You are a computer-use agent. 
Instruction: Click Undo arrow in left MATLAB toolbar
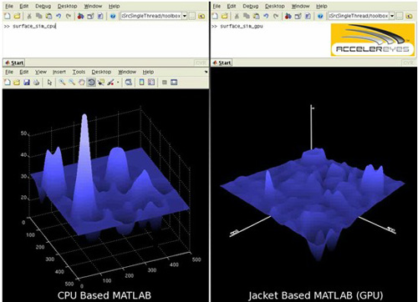pyautogui.click(x=59, y=16)
